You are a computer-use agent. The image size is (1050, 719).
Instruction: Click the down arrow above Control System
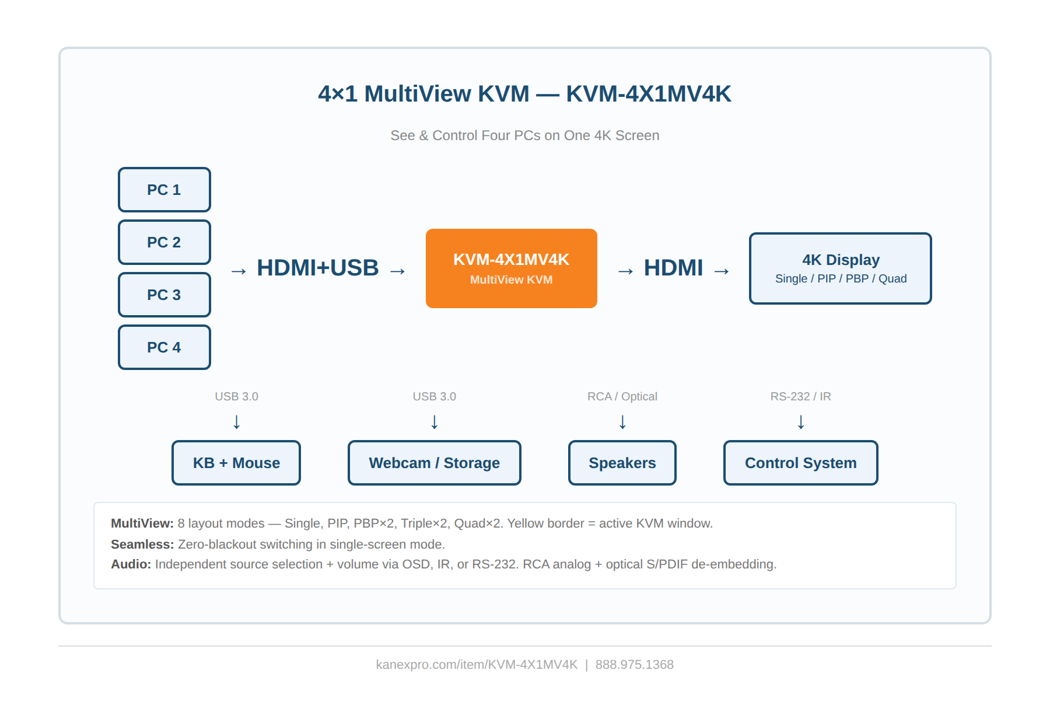coord(801,422)
